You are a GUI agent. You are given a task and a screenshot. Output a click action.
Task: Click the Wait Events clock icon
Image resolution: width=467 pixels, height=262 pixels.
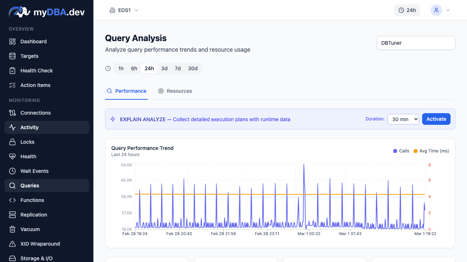[12, 171]
